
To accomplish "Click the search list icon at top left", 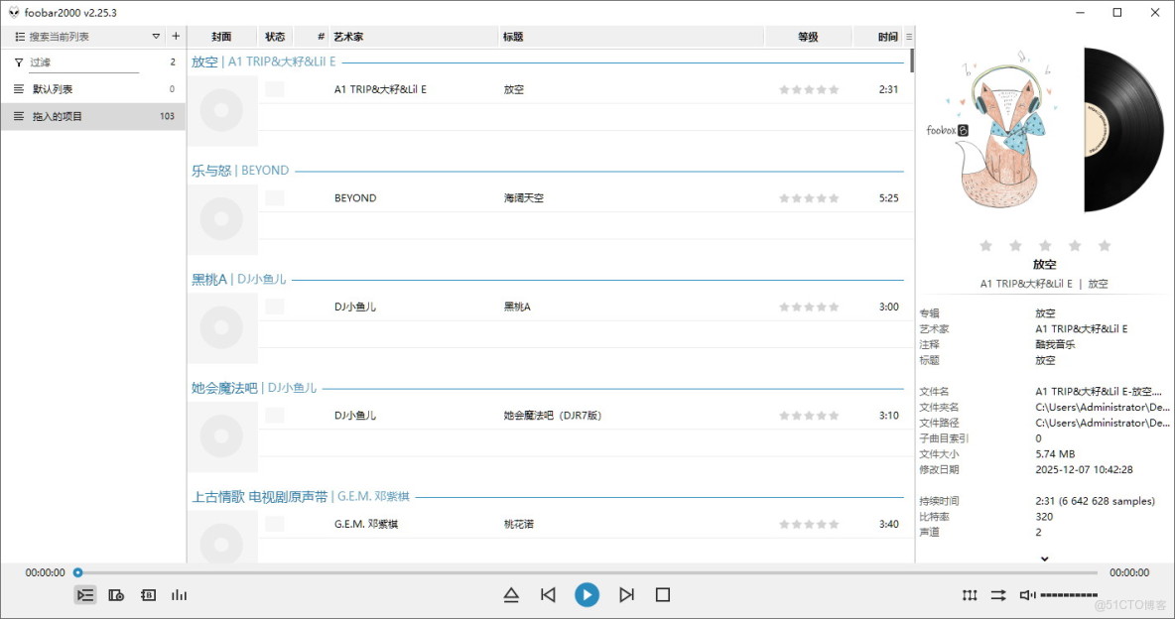I will 18,36.
